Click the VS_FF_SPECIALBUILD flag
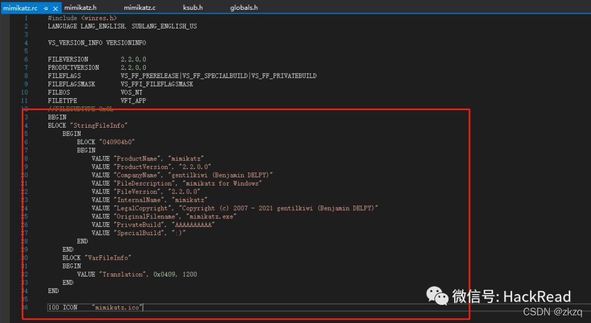The height and width of the screenshot is (323, 591). point(215,76)
